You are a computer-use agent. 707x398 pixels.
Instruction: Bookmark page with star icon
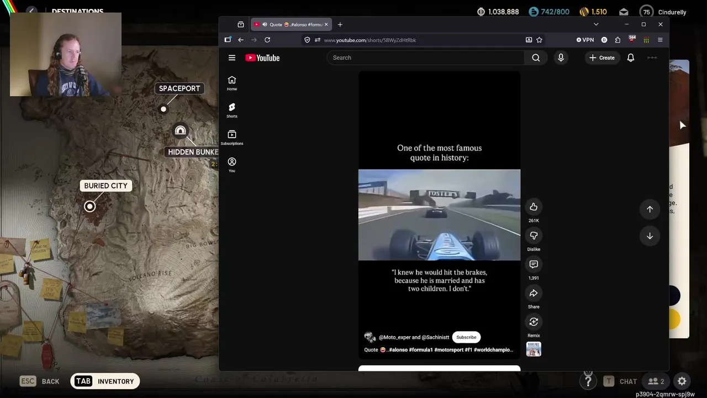[539, 40]
